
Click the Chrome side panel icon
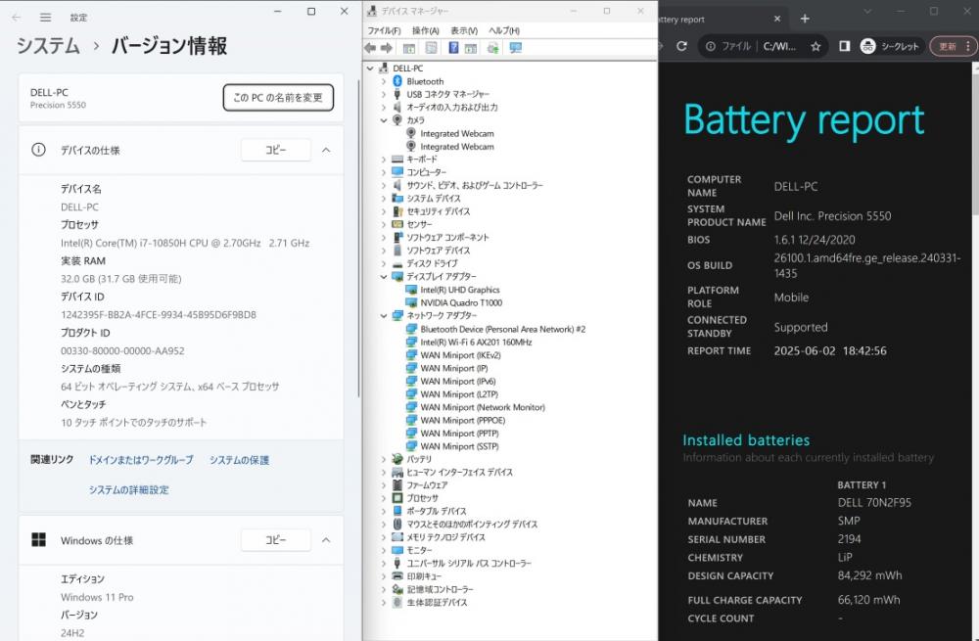tap(844, 46)
